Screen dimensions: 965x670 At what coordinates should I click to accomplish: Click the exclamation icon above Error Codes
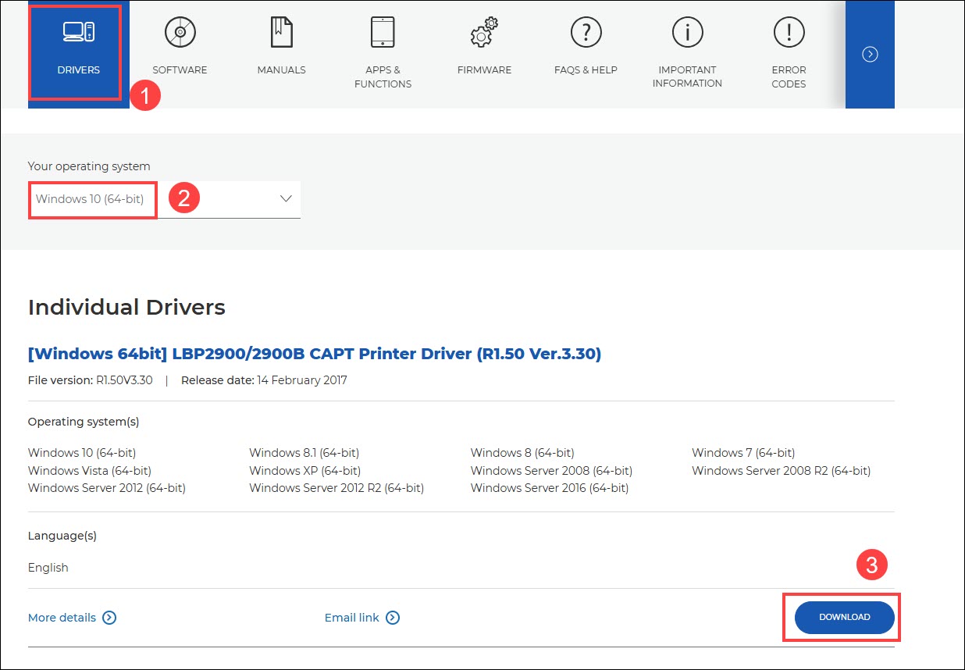pyautogui.click(x=789, y=32)
